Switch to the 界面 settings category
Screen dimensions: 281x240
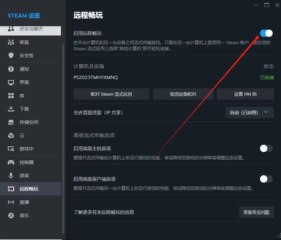click(31, 82)
